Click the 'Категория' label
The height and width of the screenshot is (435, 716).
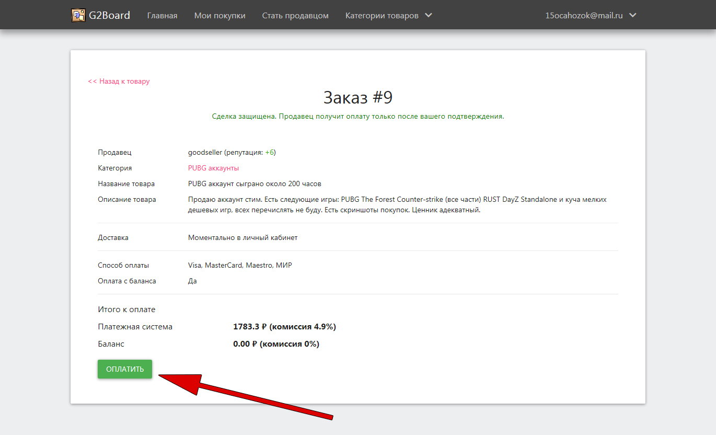coord(114,168)
